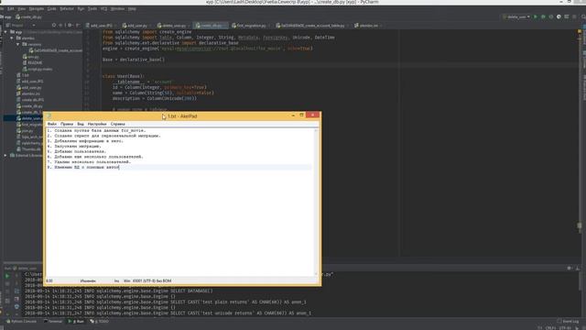Run the delete_user configuration with green play icon
Viewport: 586px width, 330px height.
(536, 16)
